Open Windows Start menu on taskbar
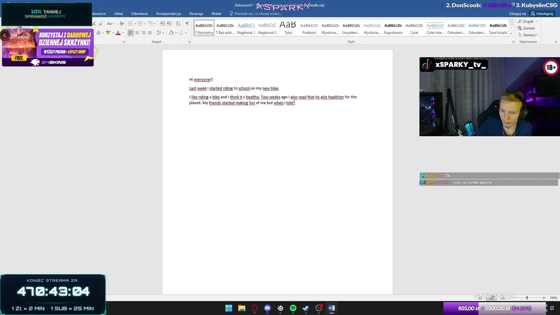 click(x=229, y=308)
